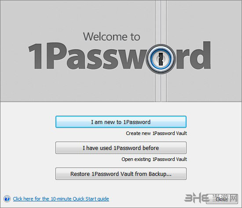Viewport: 242px width, 208px height.
Task: Click the large digit '1' in the logo
Action: tap(36, 56)
